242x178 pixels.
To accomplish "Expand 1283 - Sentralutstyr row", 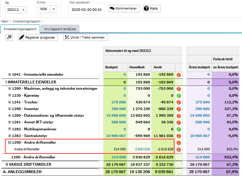I will point(9,136).
